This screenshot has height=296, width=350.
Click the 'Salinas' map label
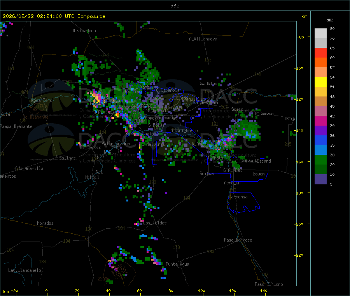[x=67, y=158]
